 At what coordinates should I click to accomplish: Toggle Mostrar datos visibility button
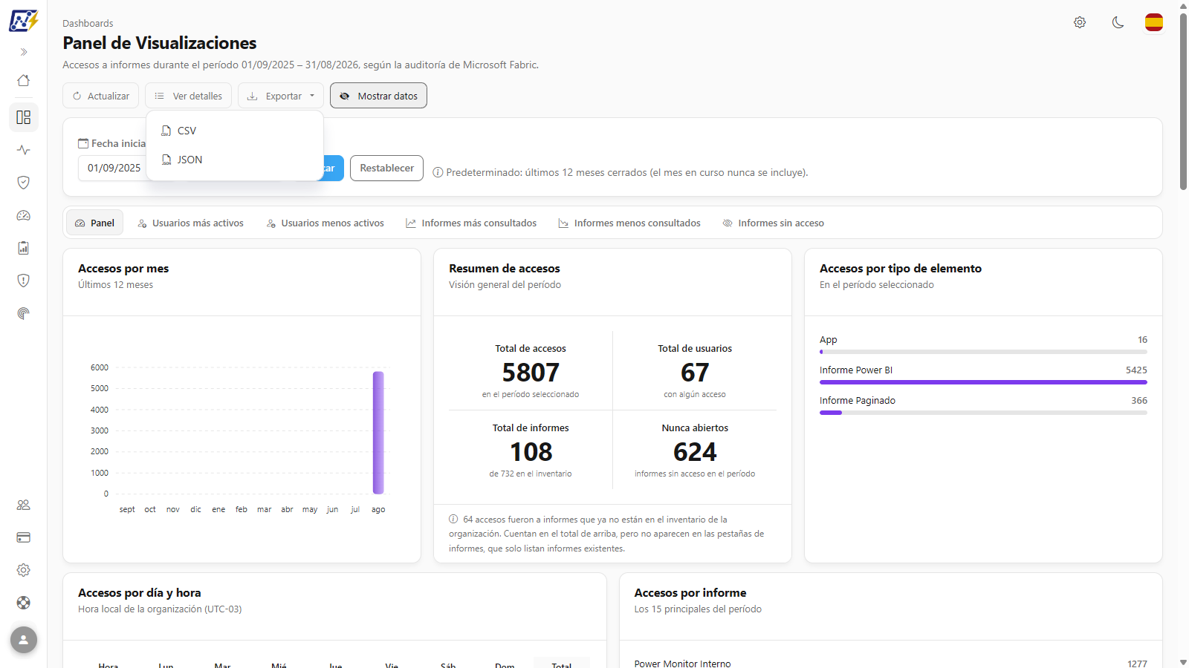click(x=378, y=96)
